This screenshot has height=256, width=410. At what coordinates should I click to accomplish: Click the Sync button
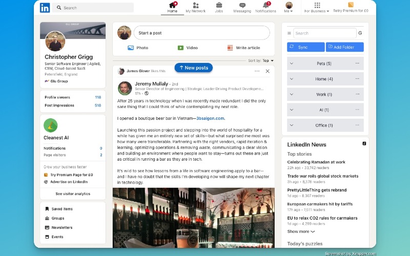305,47
